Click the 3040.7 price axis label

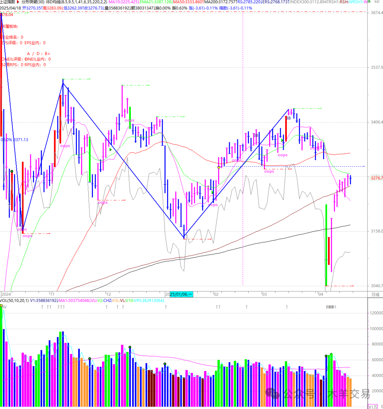pyautogui.click(x=377, y=285)
